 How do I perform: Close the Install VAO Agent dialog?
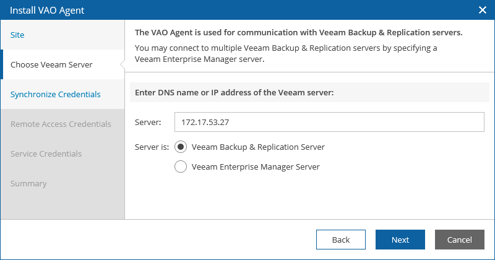(x=482, y=10)
